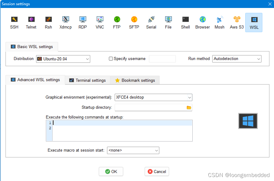Select the FTP session icon
Viewport: 274px width, 181px height.
coord(117,23)
